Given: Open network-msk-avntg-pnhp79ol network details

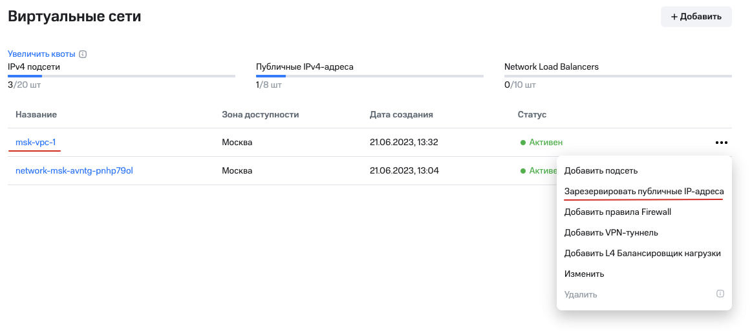Looking at the screenshot, I should 74,171.
